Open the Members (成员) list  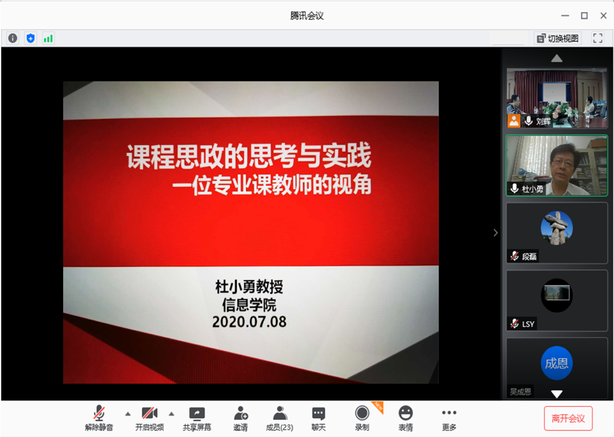280,418
